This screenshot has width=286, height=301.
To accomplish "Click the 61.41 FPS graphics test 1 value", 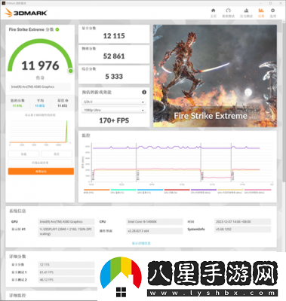I will [x=66, y=272].
